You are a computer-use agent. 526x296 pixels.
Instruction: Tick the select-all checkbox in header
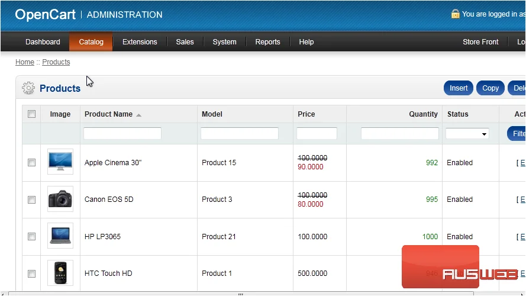31,114
